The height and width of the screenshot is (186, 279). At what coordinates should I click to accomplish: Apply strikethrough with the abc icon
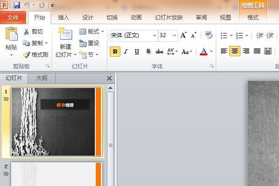159,52
